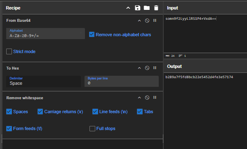Enable Strict mode checkbox
The width and height of the screenshot is (247, 149).
click(x=9, y=51)
